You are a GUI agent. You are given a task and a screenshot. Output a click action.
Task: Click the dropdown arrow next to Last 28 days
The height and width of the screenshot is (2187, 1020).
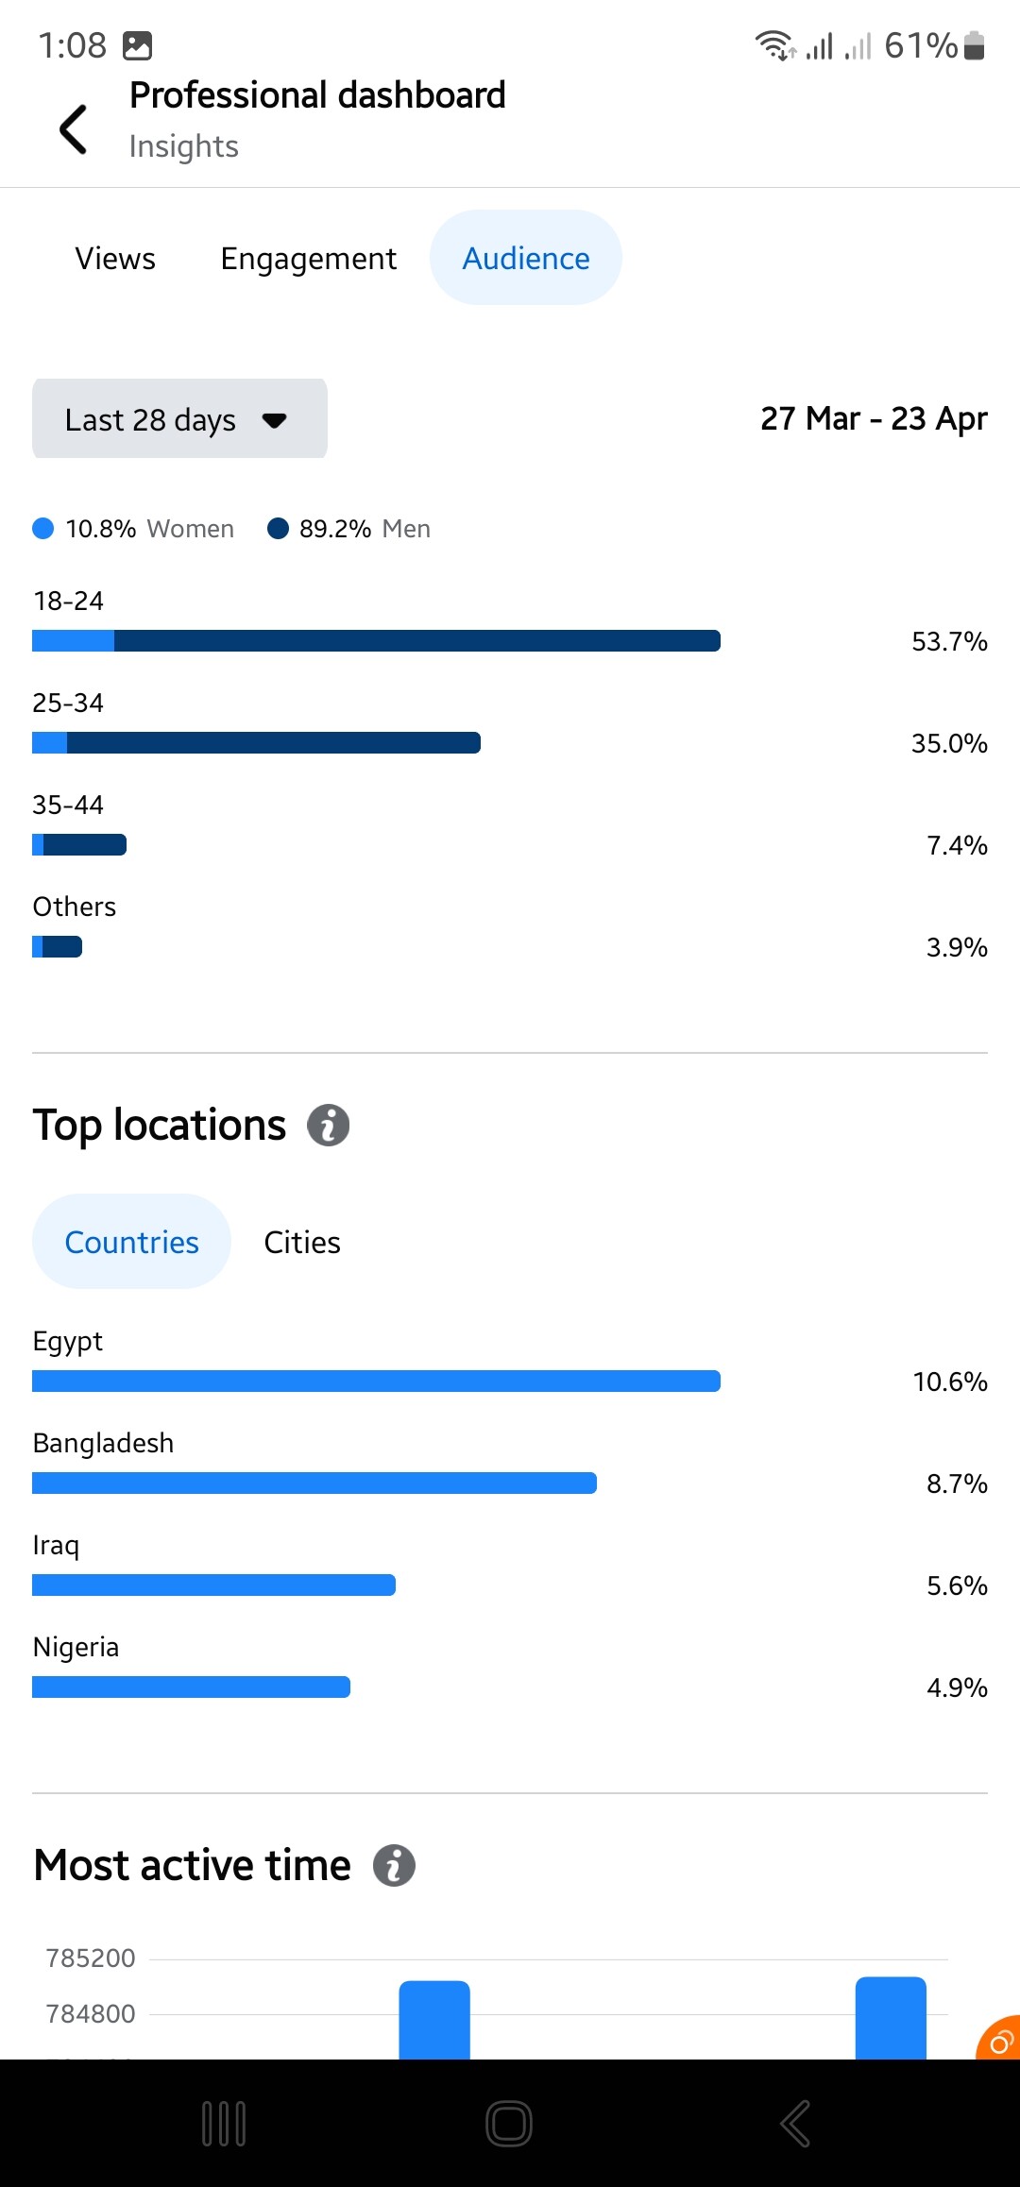tap(274, 420)
